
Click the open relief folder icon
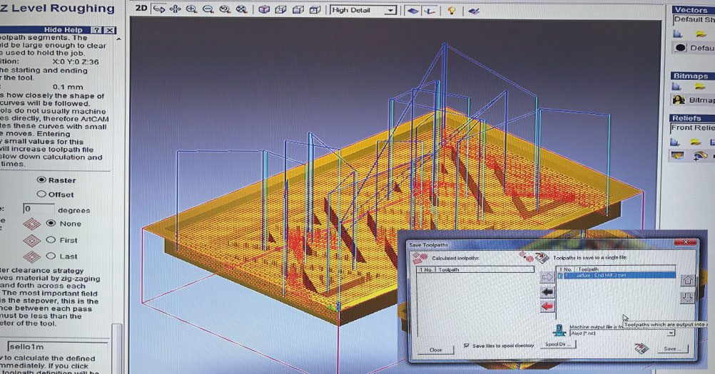point(696,142)
